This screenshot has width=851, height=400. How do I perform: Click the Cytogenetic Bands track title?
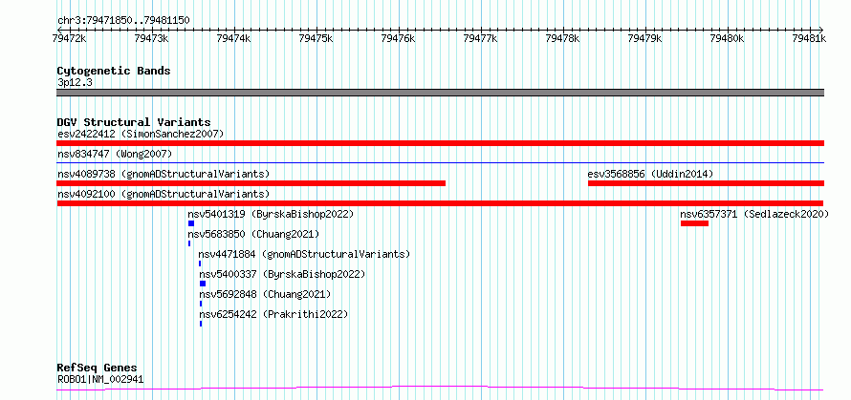point(114,71)
